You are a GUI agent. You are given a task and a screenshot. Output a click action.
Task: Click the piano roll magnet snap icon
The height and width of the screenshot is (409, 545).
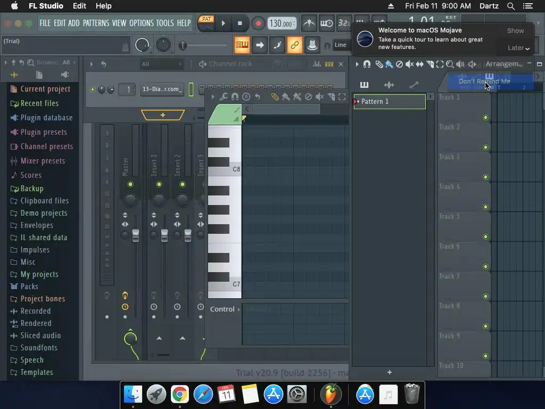pyautogui.click(x=235, y=97)
